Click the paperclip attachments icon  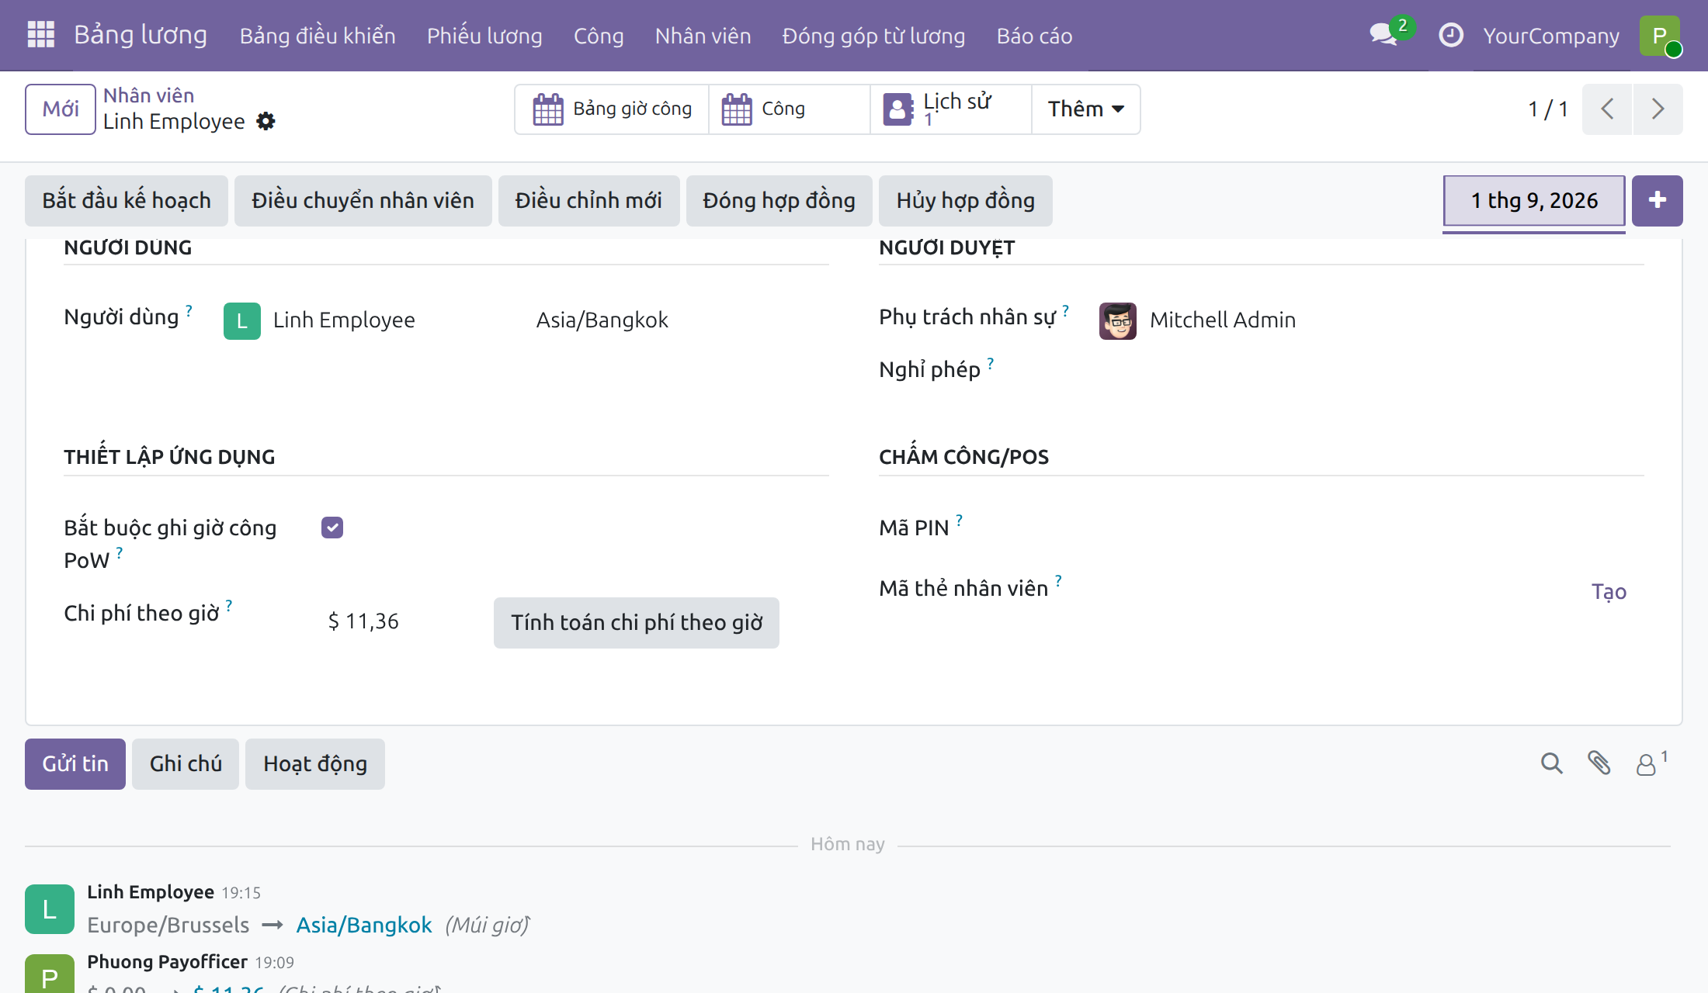click(1599, 763)
